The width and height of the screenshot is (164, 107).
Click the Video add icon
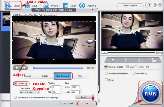click(8, 6)
